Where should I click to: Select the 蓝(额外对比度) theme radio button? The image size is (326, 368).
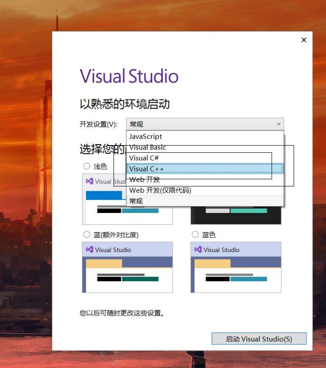click(x=87, y=235)
